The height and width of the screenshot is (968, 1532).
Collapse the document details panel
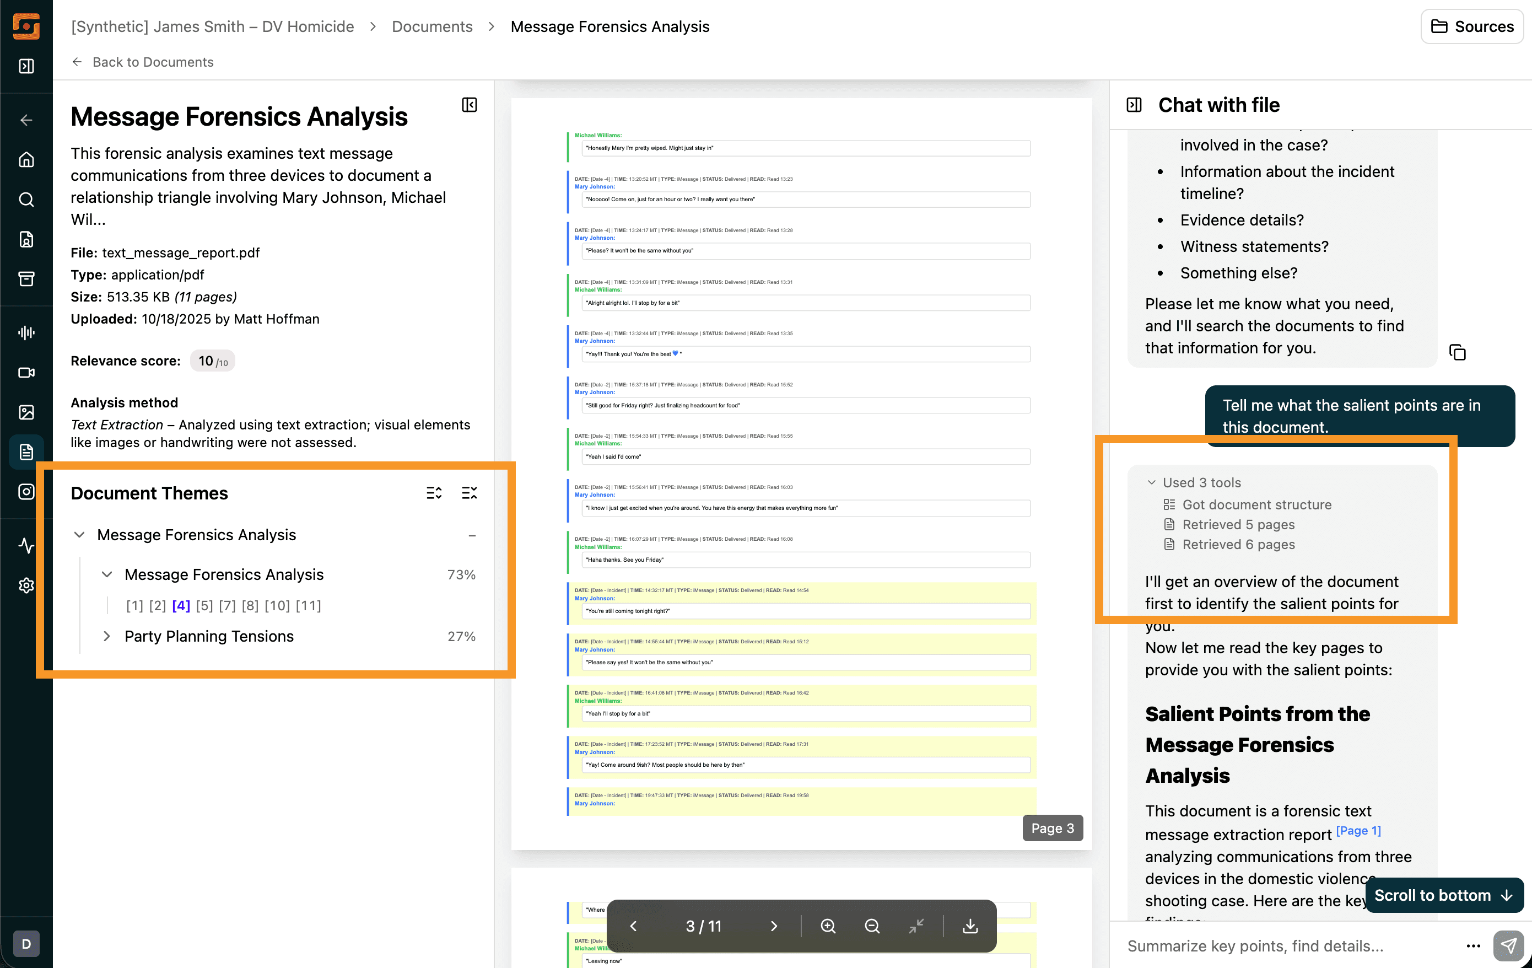[470, 105]
